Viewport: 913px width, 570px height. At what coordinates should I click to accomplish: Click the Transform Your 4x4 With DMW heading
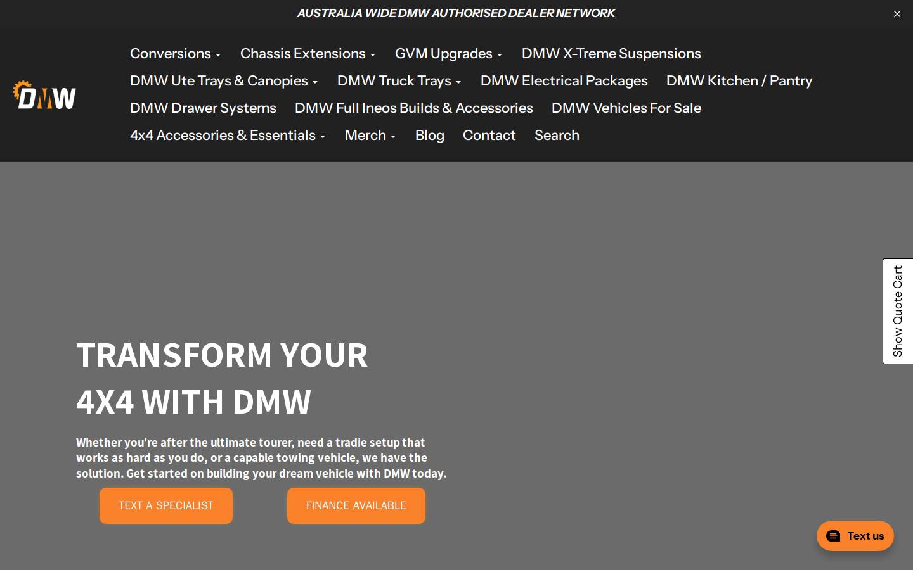point(222,378)
